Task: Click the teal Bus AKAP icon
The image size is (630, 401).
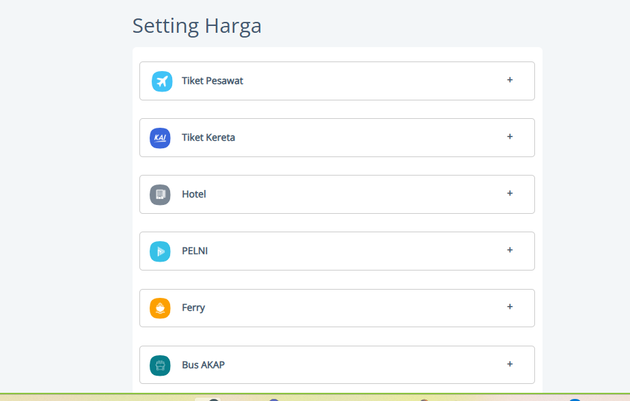Action: coord(160,365)
